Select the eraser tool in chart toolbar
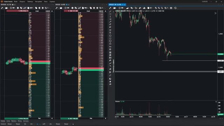 (140, 8)
